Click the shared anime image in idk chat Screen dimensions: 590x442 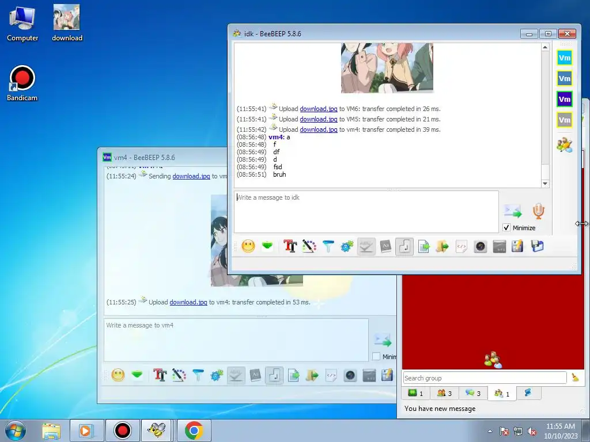387,68
